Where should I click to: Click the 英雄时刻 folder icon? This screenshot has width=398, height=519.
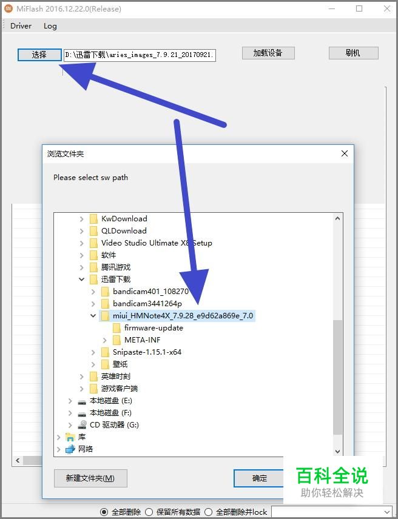[x=93, y=377]
